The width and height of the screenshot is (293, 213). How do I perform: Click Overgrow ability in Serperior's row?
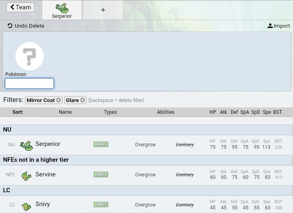pyautogui.click(x=145, y=145)
